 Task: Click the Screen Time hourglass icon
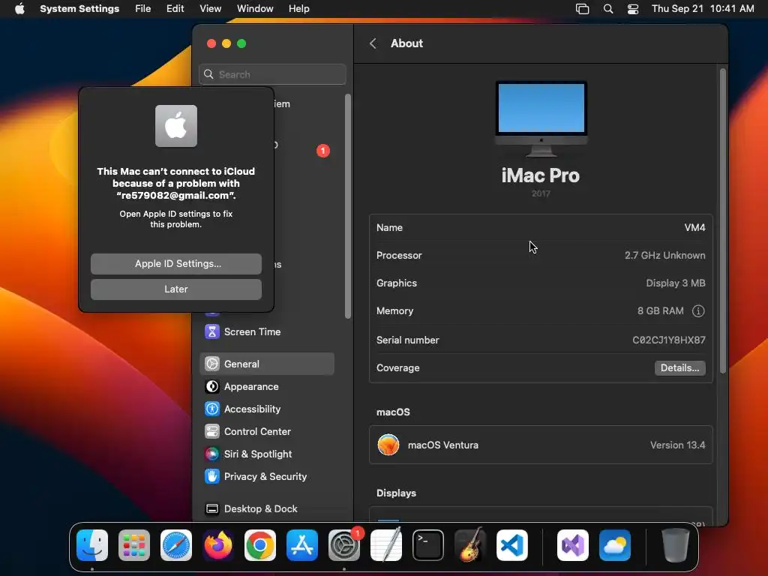pyautogui.click(x=212, y=331)
